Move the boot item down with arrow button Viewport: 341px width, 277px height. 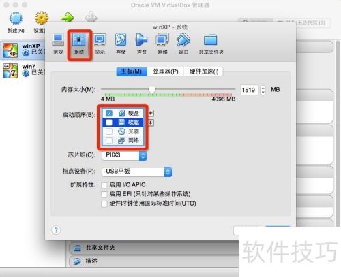pyautogui.click(x=151, y=123)
